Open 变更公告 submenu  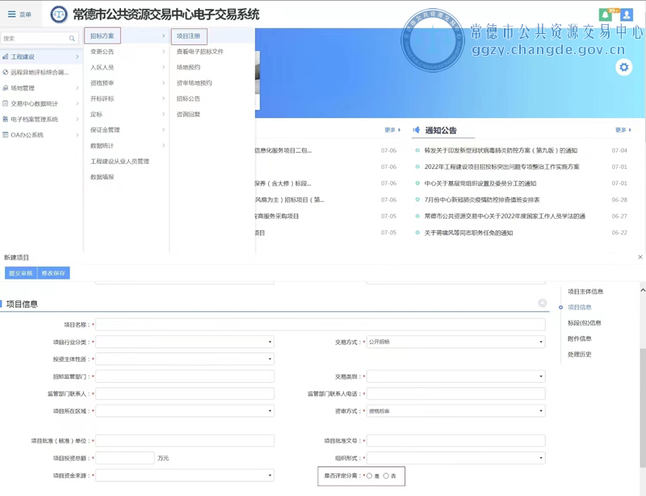click(126, 52)
